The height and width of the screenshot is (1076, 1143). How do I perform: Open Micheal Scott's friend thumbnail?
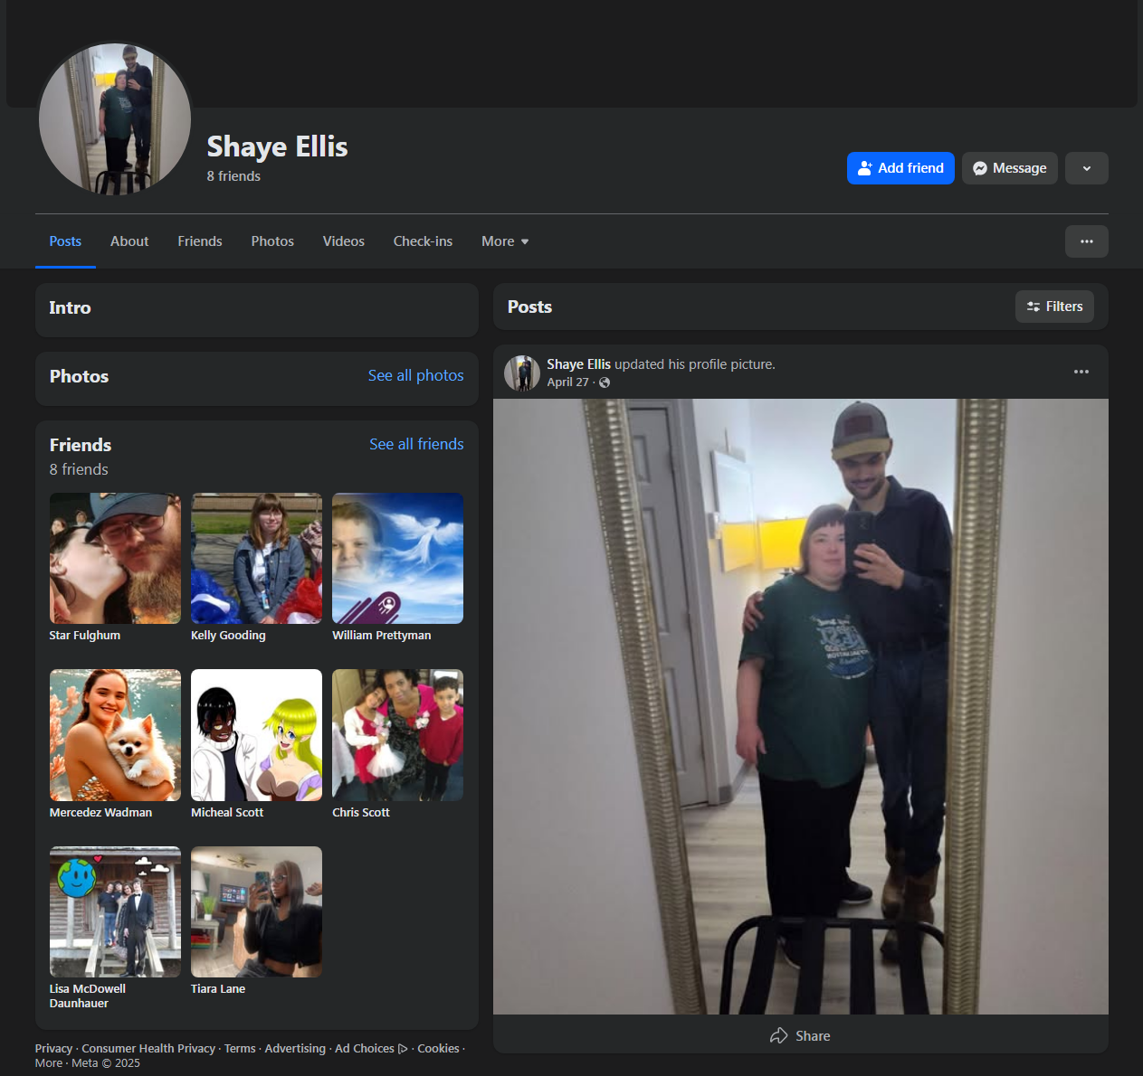[256, 735]
